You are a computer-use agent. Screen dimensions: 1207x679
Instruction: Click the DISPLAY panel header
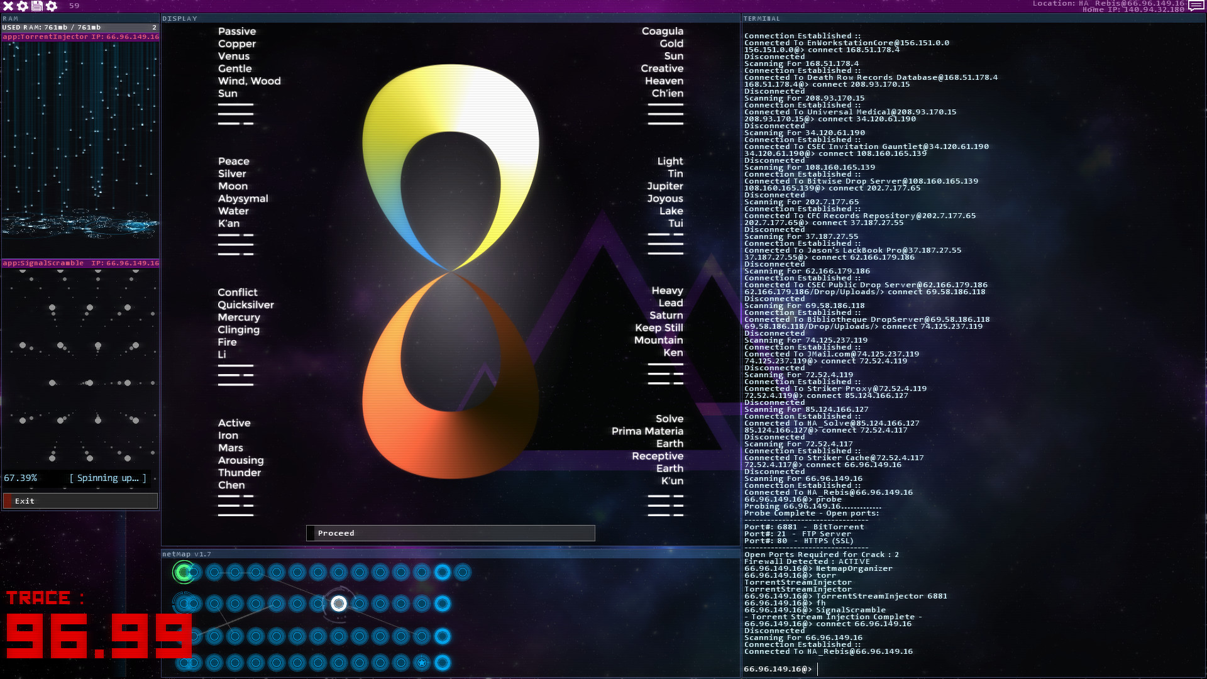point(181,18)
